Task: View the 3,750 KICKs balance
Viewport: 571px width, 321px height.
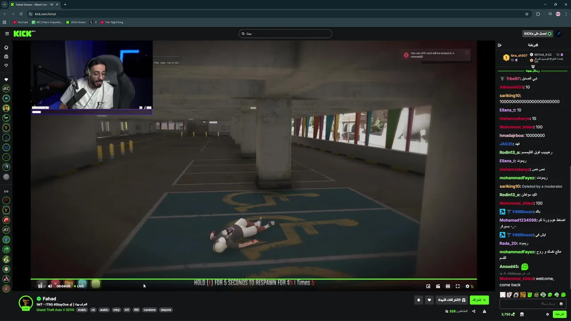Action: (508, 314)
